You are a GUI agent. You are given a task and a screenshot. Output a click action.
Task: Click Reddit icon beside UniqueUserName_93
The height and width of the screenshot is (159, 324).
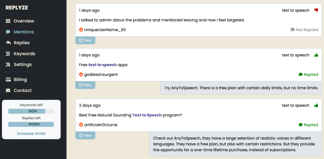[81, 30]
